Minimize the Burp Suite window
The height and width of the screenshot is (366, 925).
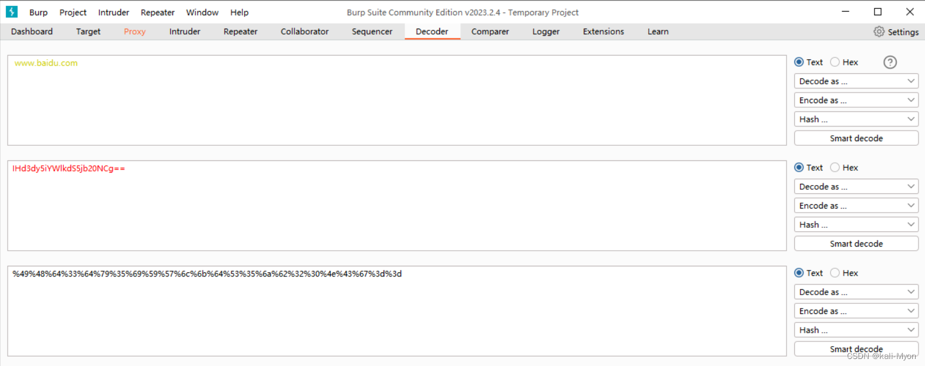tap(845, 12)
